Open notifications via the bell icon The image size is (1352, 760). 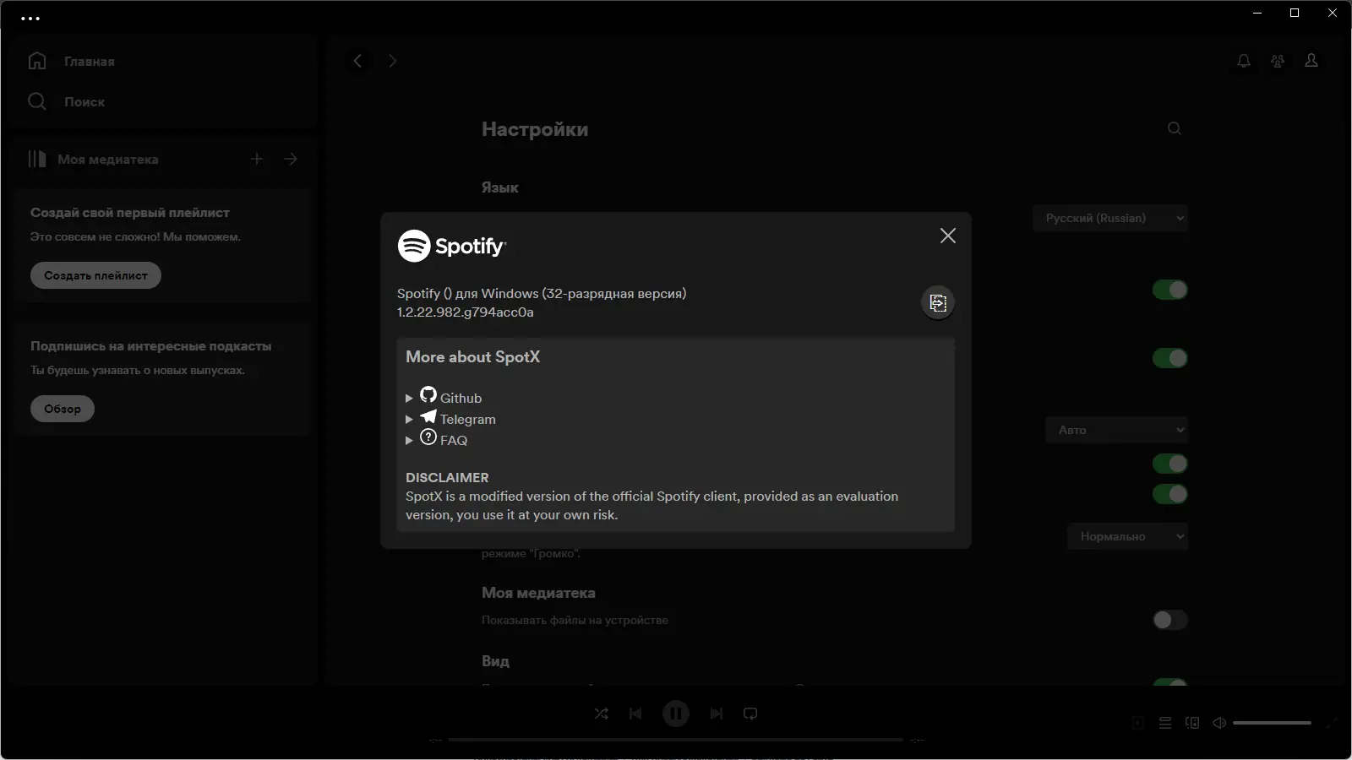pyautogui.click(x=1244, y=61)
